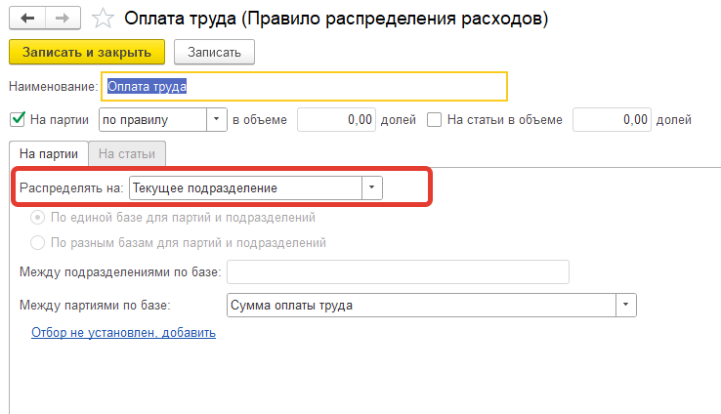
Task: Select По разным базам для партий radio button
Action: [x=37, y=242]
